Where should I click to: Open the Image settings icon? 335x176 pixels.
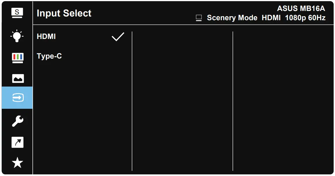(17, 78)
